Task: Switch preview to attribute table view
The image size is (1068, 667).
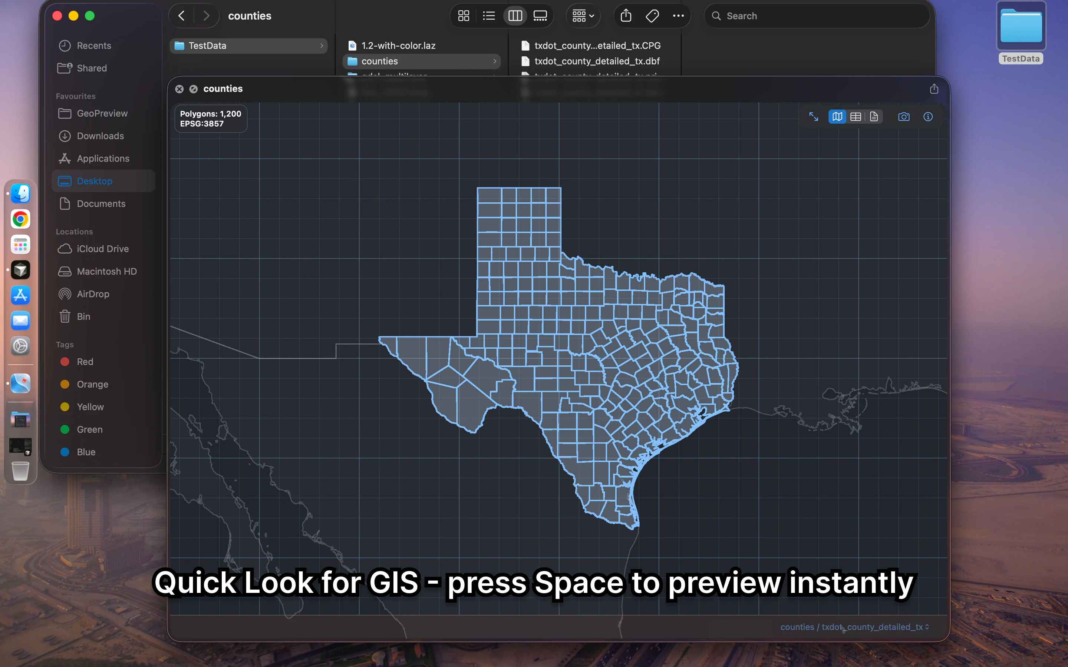Action: tap(855, 116)
